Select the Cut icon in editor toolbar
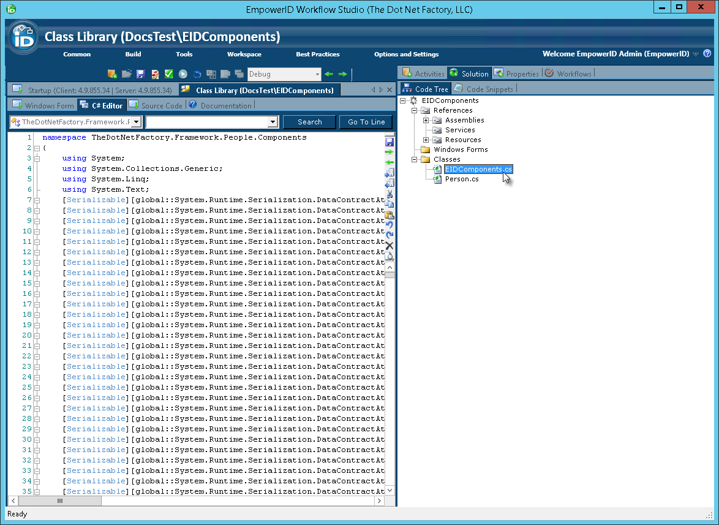Screen dimensions: 719x525 390,194
